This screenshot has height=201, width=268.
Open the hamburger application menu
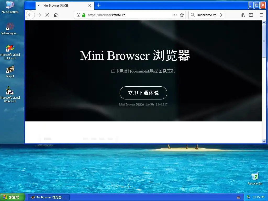coord(261,15)
